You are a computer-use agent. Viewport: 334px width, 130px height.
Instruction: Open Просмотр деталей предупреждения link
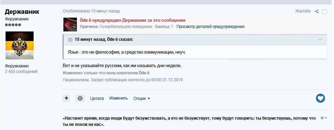(210, 27)
